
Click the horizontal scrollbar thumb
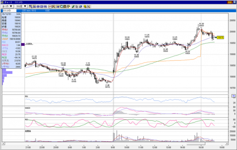pyautogui.click(x=196, y=143)
